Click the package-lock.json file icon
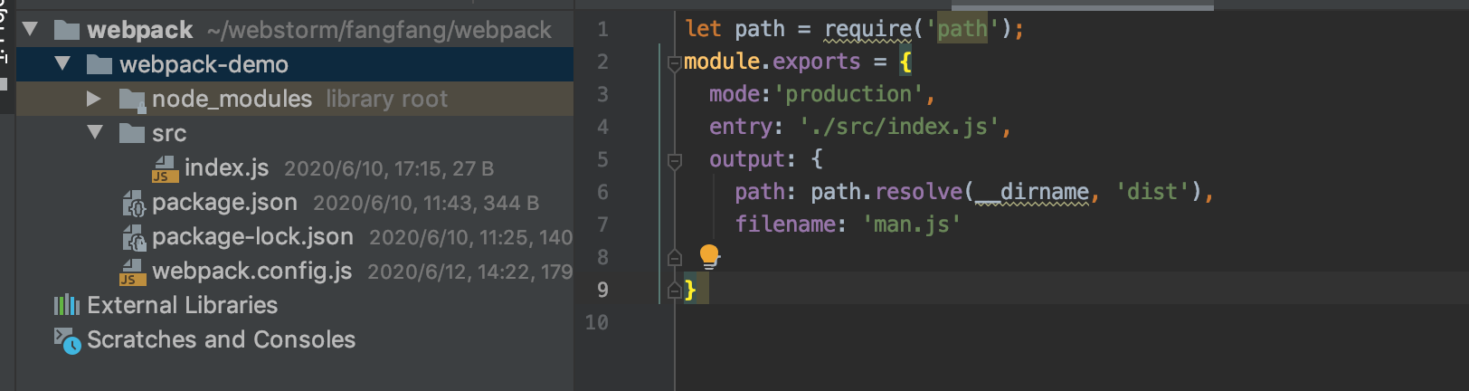 point(133,237)
